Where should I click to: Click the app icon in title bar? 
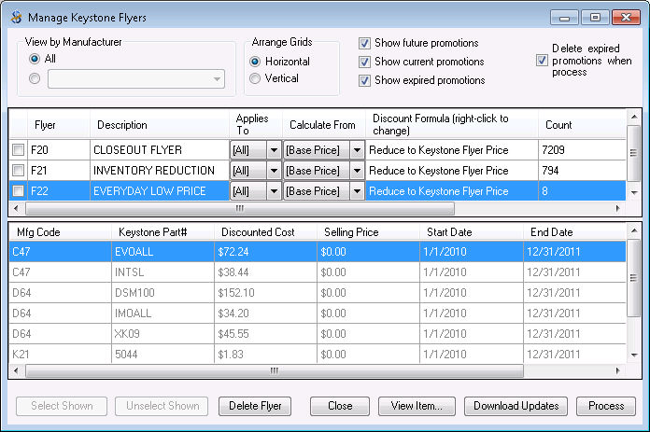pyautogui.click(x=14, y=17)
